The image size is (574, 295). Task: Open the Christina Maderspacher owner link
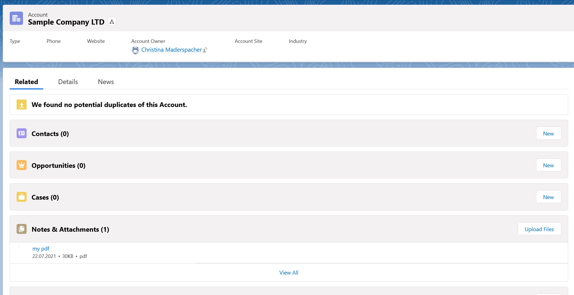171,50
